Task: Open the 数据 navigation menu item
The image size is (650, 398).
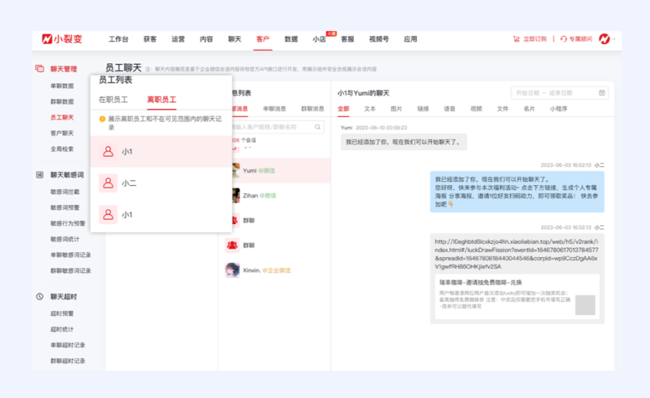Action: [x=291, y=39]
